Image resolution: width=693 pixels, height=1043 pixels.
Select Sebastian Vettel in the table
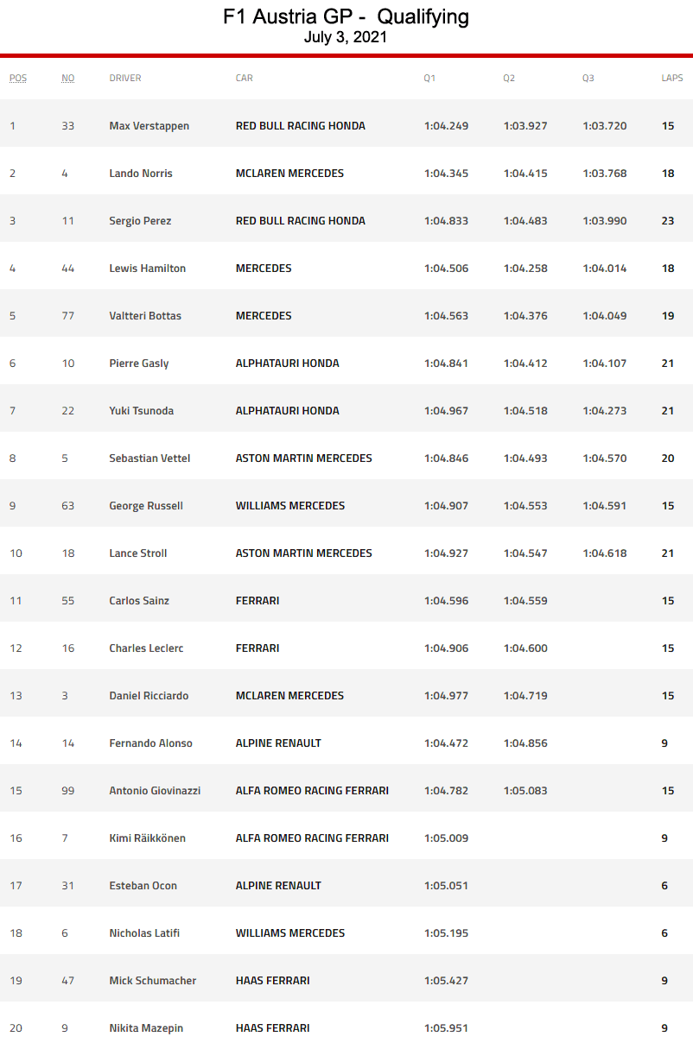point(149,458)
